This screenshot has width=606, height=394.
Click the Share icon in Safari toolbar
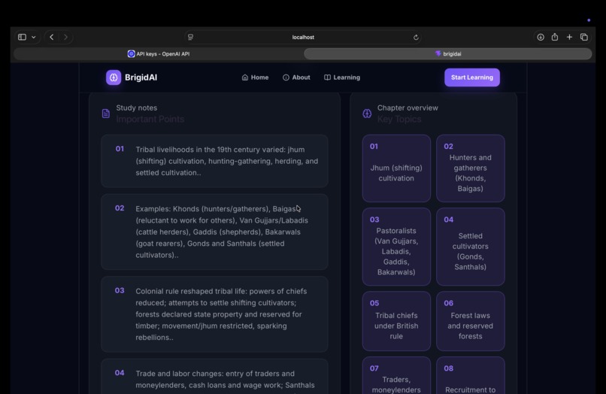click(x=555, y=37)
